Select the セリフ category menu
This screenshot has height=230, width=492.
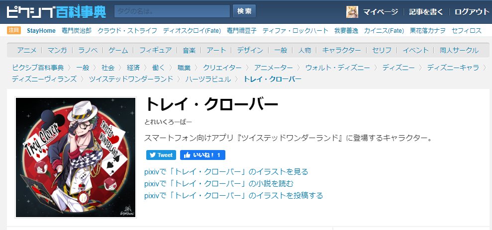382,50
